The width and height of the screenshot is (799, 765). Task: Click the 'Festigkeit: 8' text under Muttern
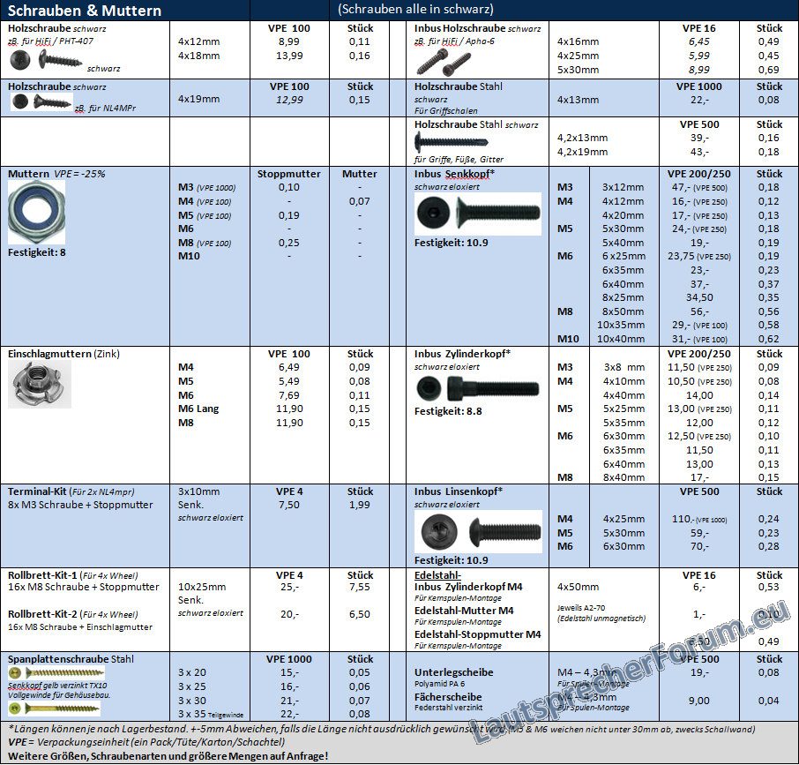click(x=37, y=252)
